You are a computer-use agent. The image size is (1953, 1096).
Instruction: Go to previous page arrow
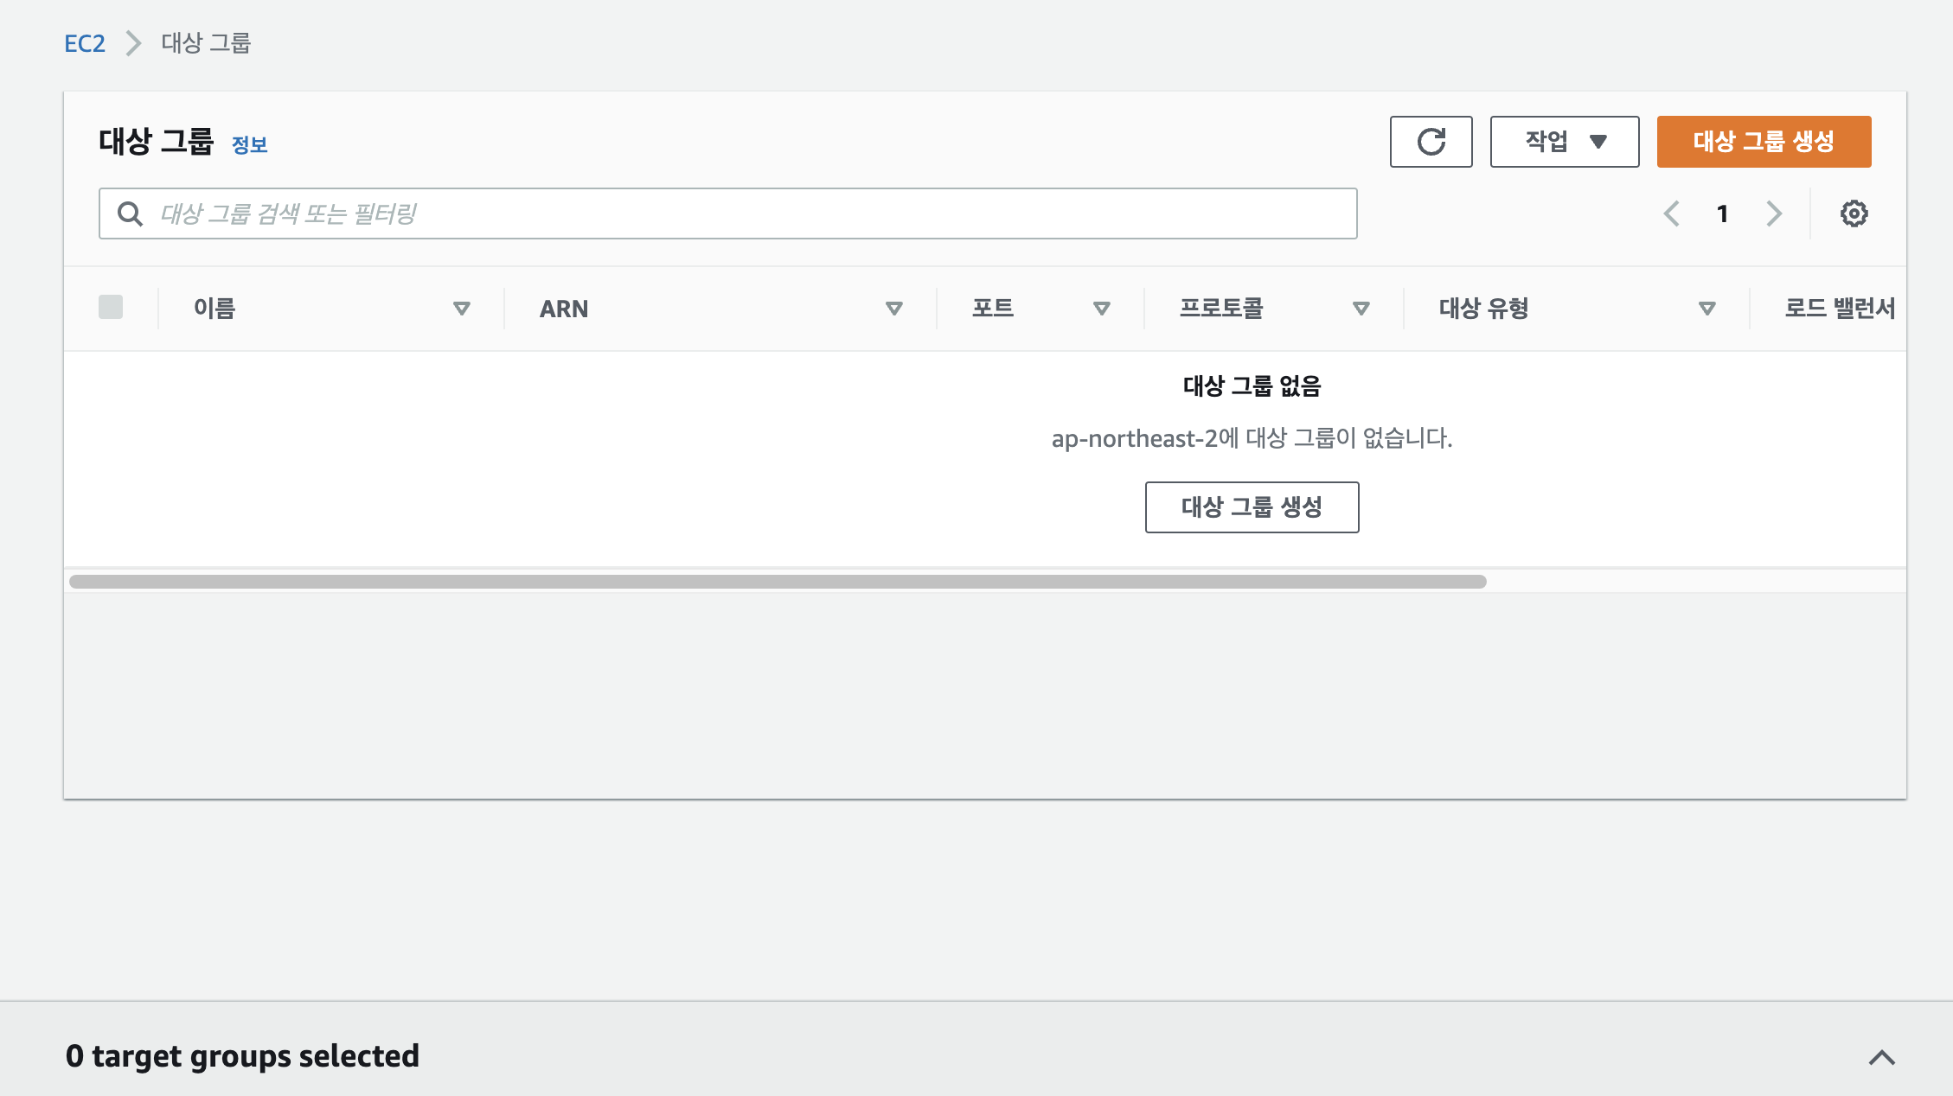pos(1672,213)
